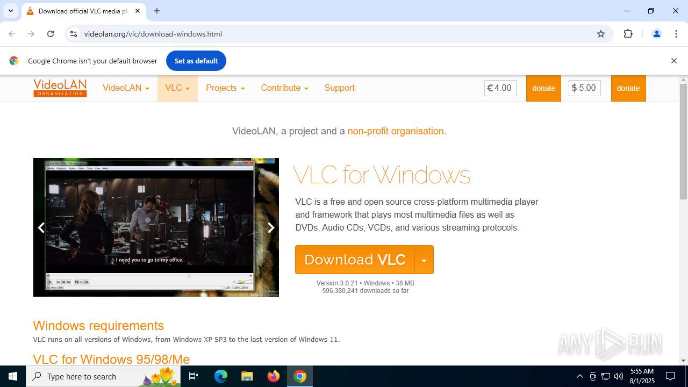
Task: Click the Download VLC button
Action: (x=355, y=260)
